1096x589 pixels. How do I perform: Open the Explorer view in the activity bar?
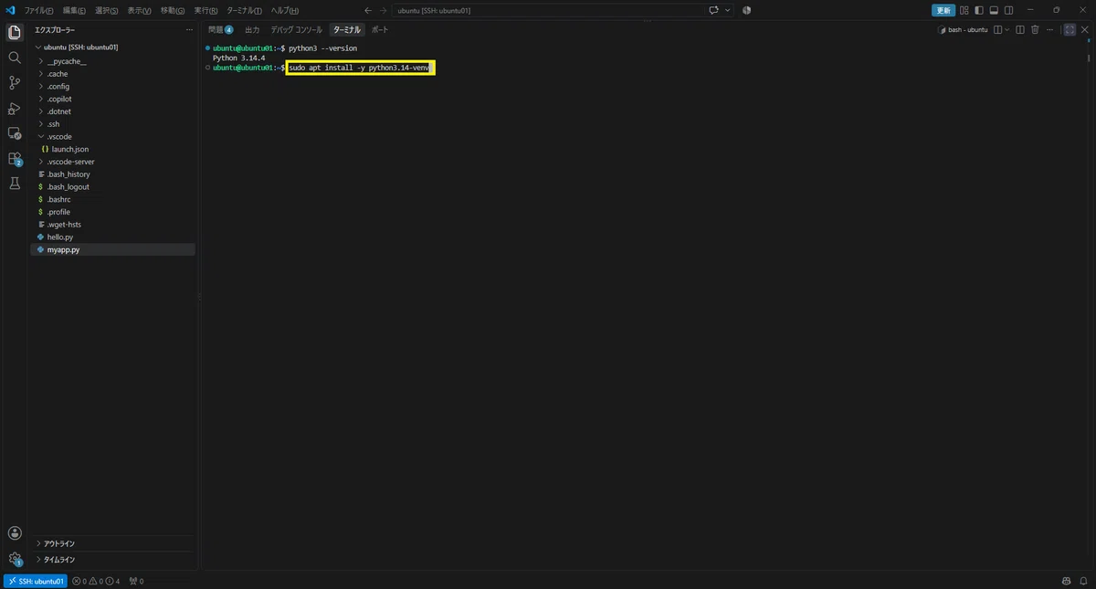click(15, 33)
